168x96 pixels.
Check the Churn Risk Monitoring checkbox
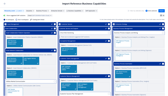(109, 33)
